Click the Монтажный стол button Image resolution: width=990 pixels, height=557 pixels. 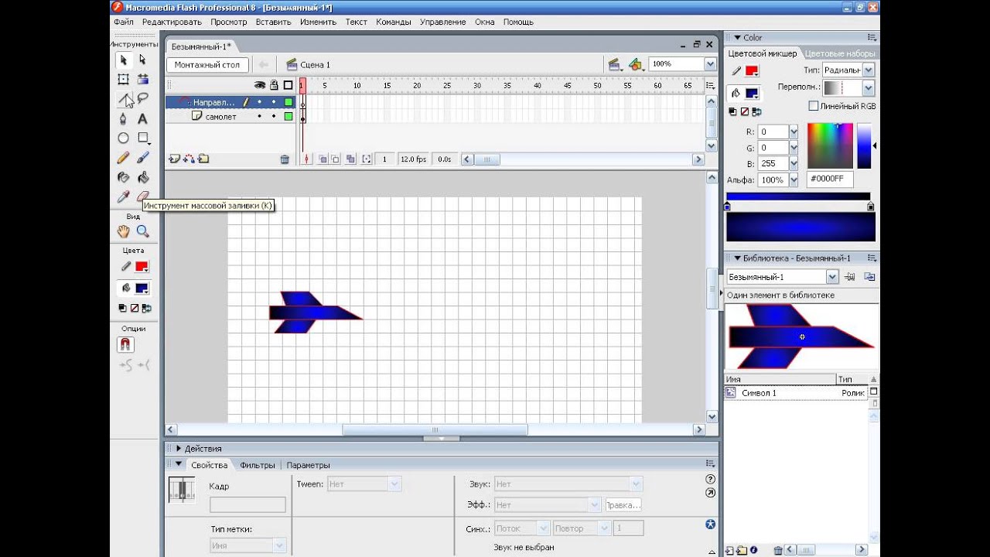(207, 65)
